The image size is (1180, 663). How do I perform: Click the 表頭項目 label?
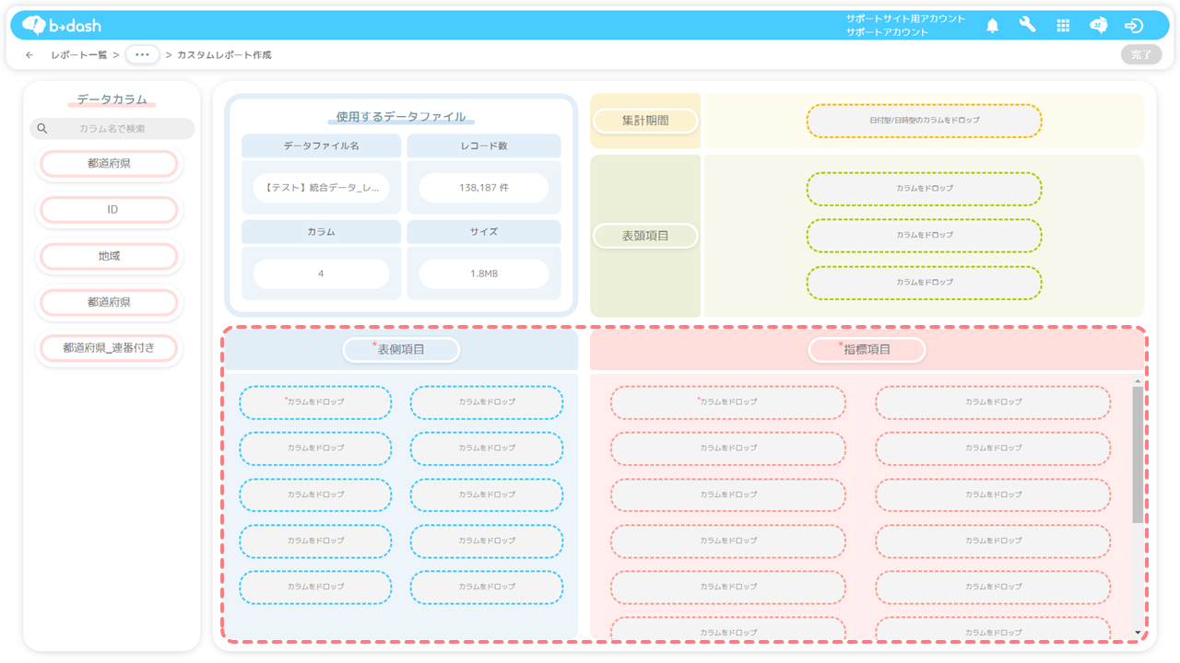[x=645, y=236]
